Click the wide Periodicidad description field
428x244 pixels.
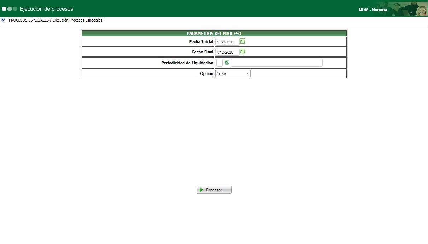click(277, 63)
